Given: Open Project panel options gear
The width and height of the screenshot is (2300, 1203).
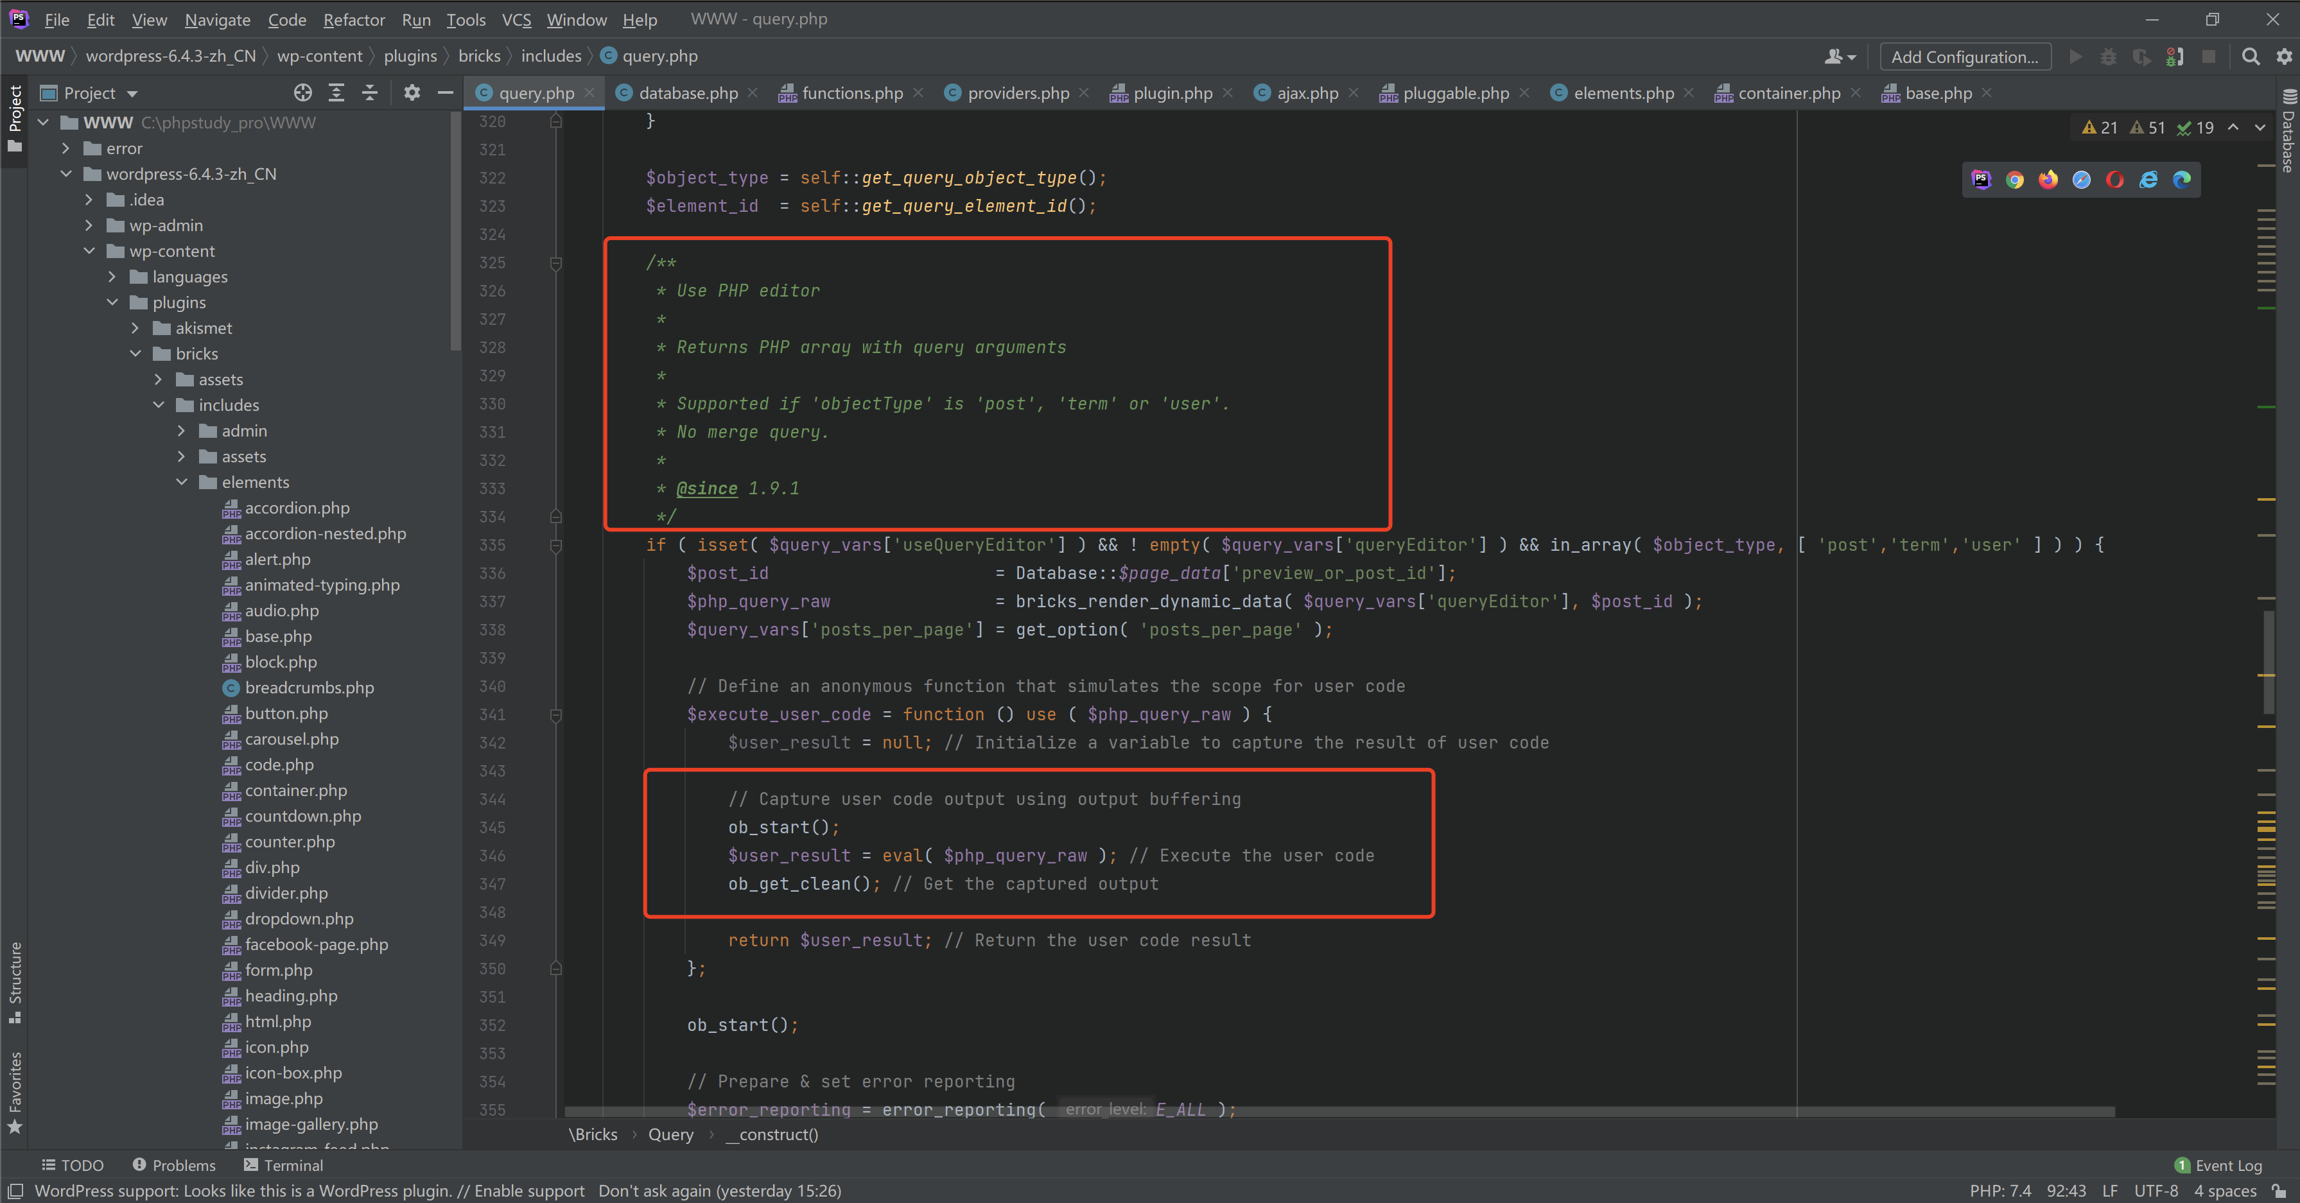Looking at the screenshot, I should coord(412,93).
